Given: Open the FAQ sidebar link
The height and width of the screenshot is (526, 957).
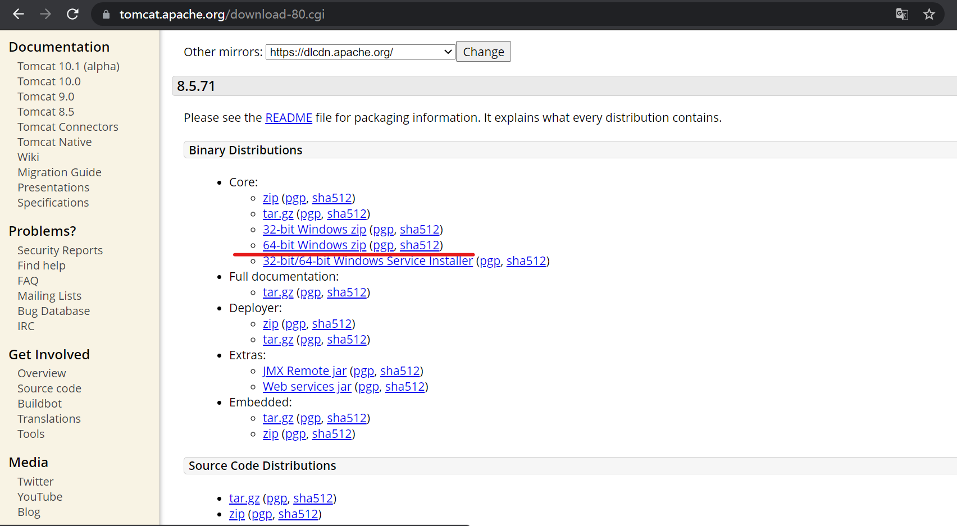Looking at the screenshot, I should (x=28, y=281).
